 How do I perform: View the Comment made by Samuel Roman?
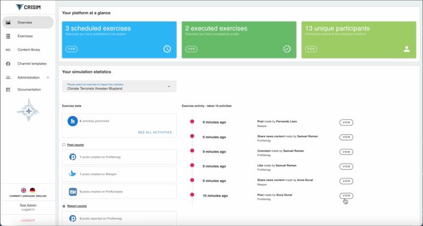(346, 152)
